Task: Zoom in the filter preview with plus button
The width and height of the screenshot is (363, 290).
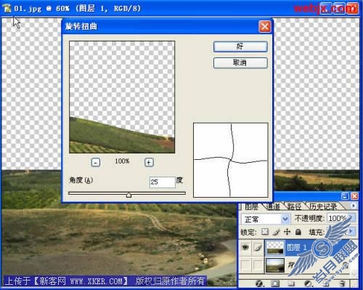Action: coord(149,162)
